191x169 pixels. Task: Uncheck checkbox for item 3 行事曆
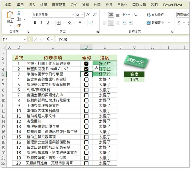tap(86, 74)
